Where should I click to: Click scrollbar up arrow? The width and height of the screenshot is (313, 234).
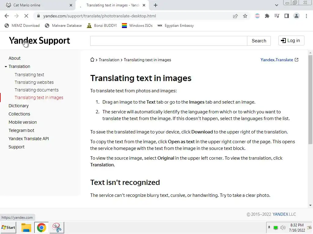click(x=310, y=53)
